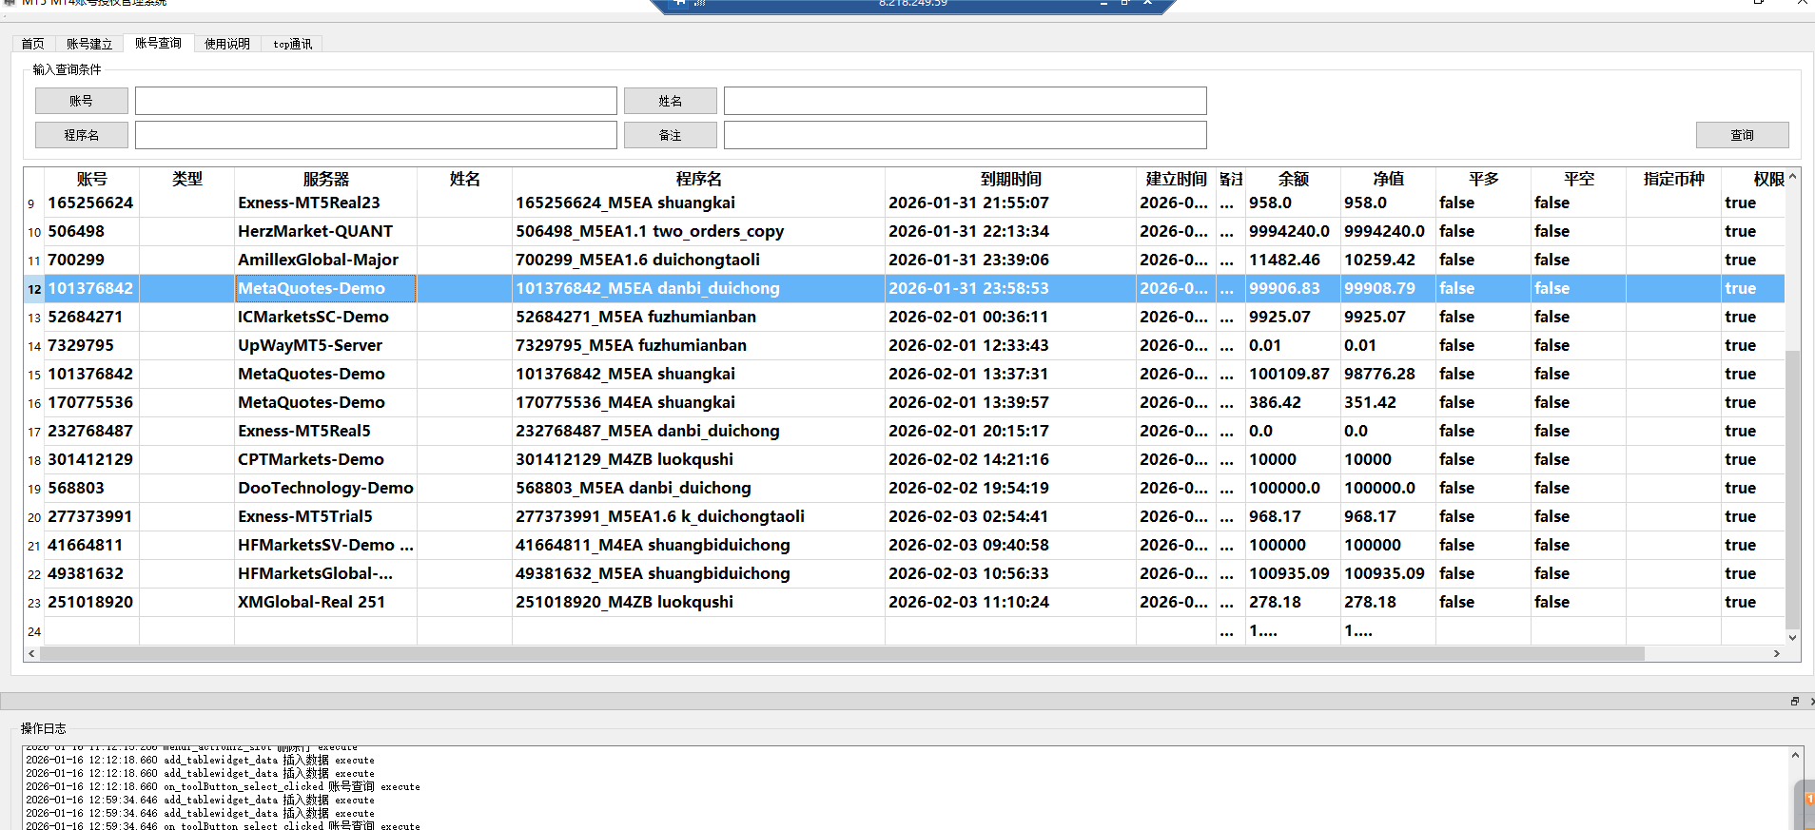Select program cell 101376842_M5EA danbi_duichong
Screen dimensions: 1815x830
pos(698,289)
